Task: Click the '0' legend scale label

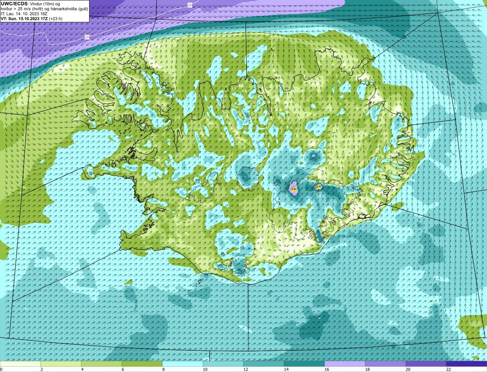Action: (1, 369)
